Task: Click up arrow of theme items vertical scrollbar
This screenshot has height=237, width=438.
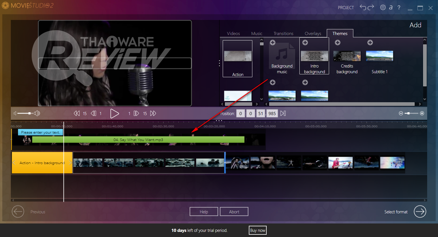Action: click(425, 40)
